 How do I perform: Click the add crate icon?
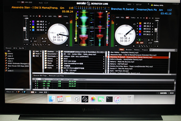18,92
